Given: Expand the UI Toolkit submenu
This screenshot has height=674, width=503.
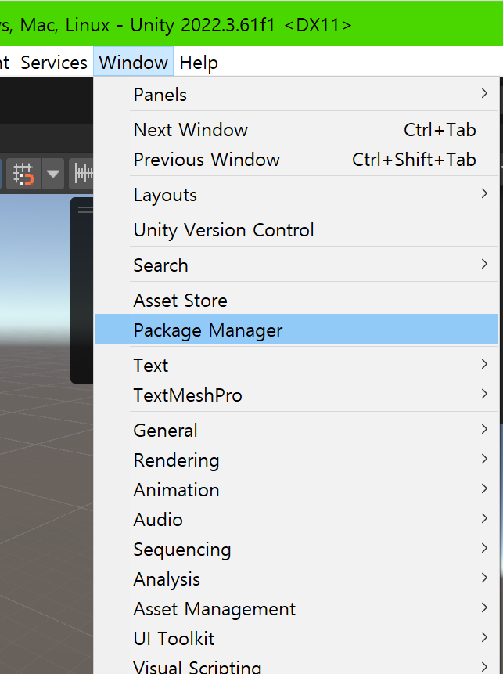Looking at the screenshot, I should [x=296, y=638].
